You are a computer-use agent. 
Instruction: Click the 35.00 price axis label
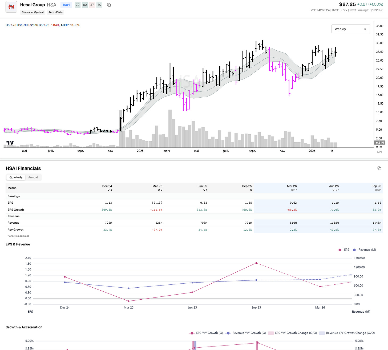pos(380,26)
